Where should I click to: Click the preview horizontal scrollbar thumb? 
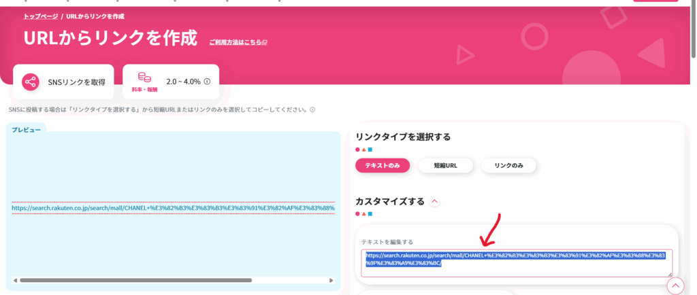pyautogui.click(x=136, y=280)
